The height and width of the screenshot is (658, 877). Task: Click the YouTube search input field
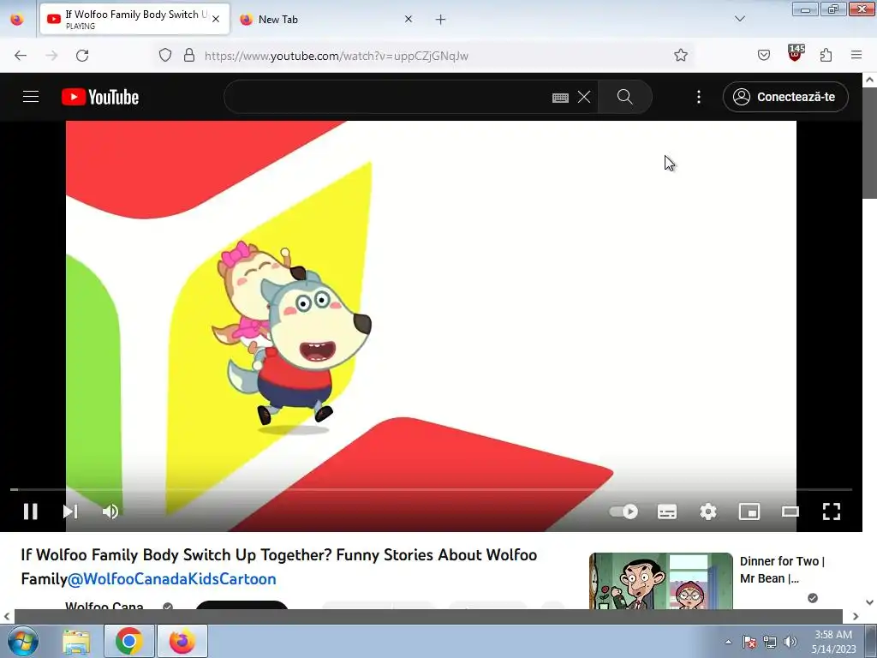point(388,97)
